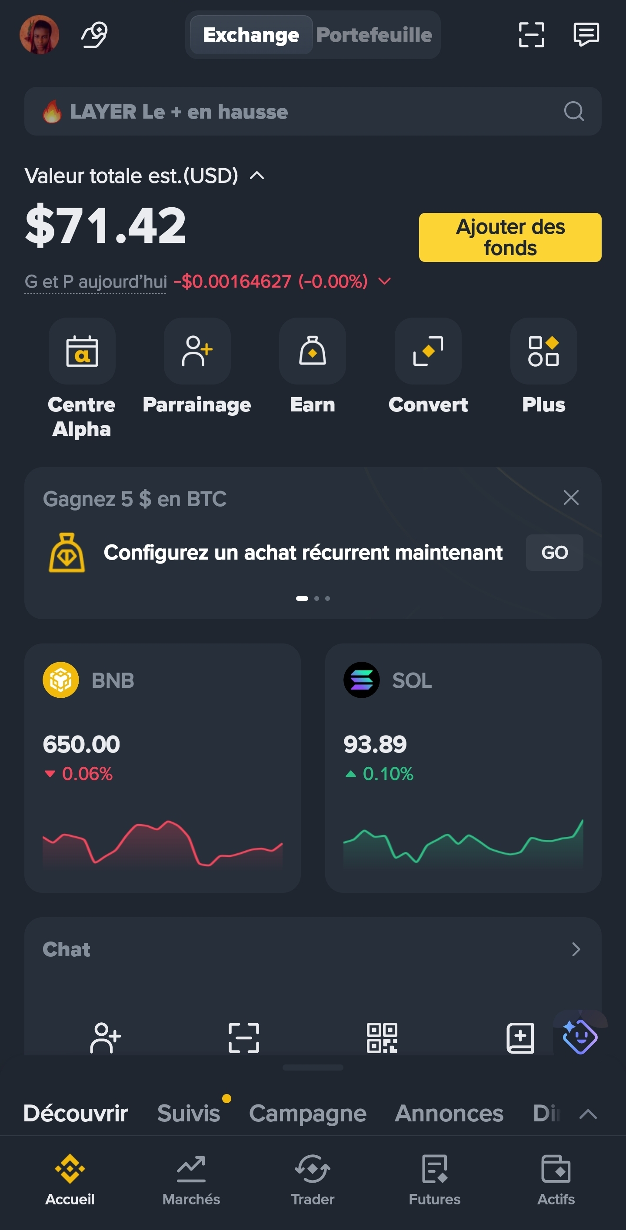626x1230 pixels.
Task: Open the Convert shortcut icon
Action: (x=428, y=351)
